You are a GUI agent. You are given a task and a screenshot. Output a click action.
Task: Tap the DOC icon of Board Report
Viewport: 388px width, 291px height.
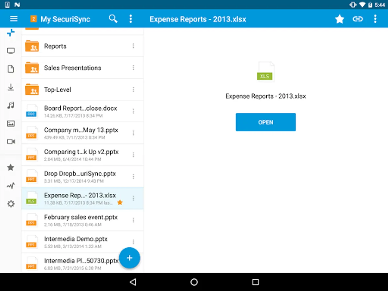click(32, 111)
